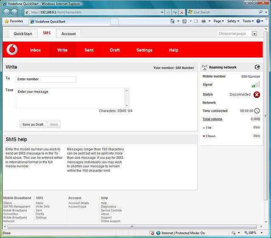Click the Vodafone logo icon
The width and height of the screenshot is (271, 238).
12,50
